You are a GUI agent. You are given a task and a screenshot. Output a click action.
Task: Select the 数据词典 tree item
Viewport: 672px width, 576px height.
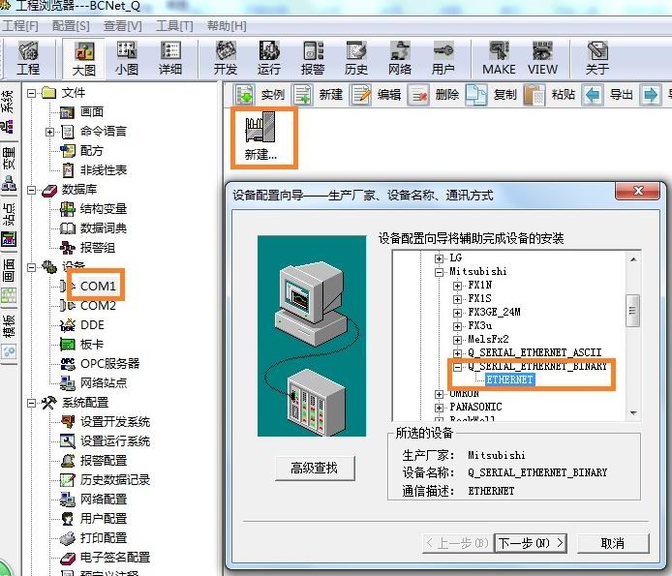pyautogui.click(x=104, y=228)
